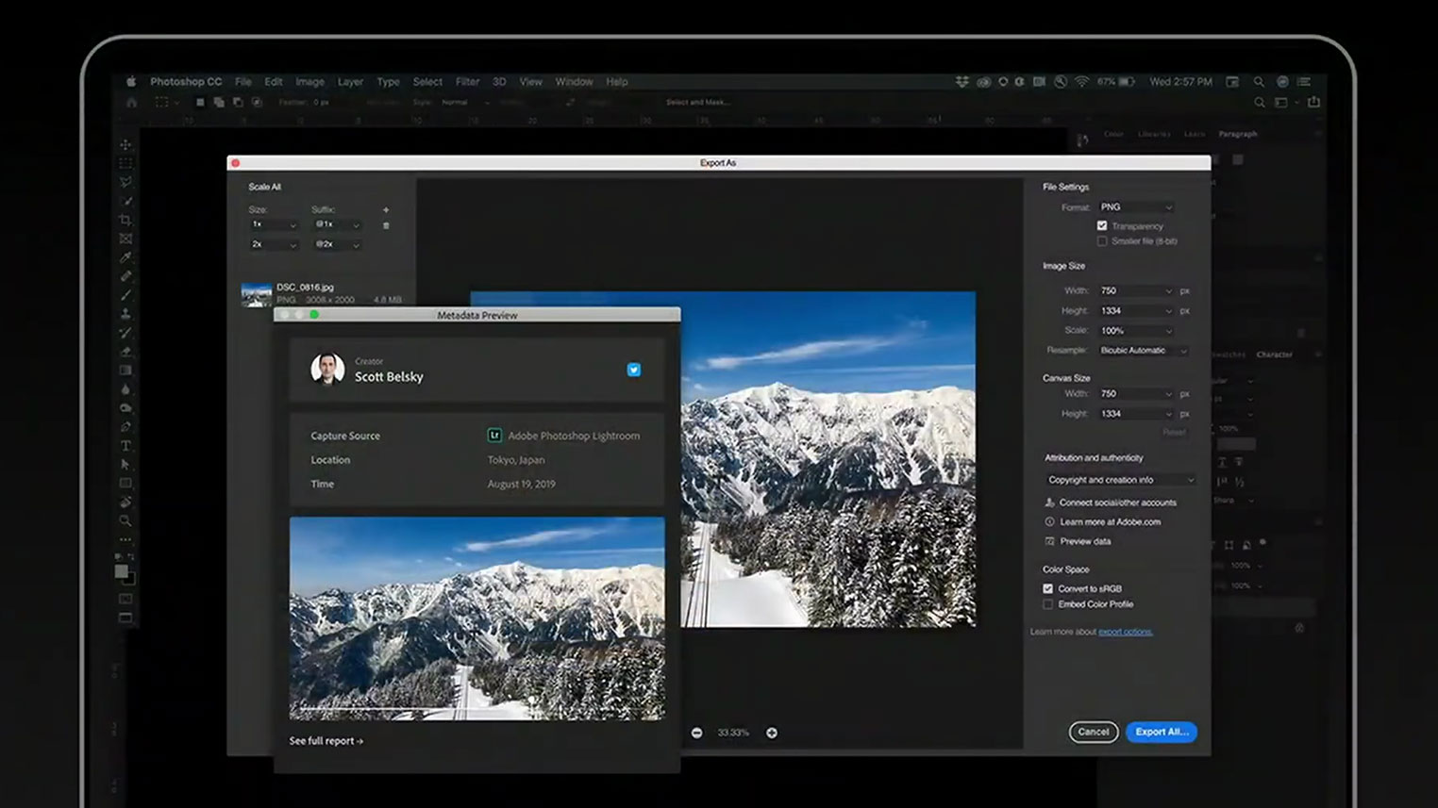Open the Bicubic Automatic resample dropdown
This screenshot has height=808, width=1438.
pos(1143,351)
